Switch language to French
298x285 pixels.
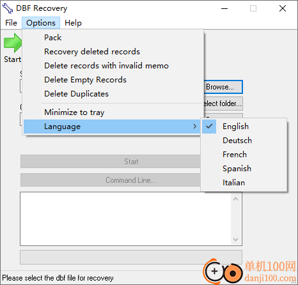[x=244, y=155]
